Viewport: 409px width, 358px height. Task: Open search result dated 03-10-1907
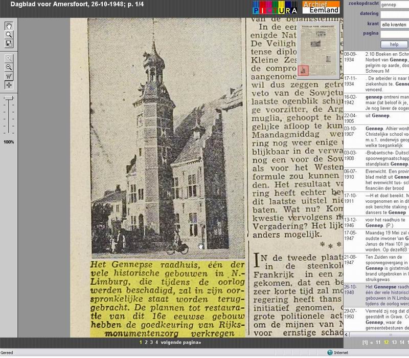tap(376, 137)
